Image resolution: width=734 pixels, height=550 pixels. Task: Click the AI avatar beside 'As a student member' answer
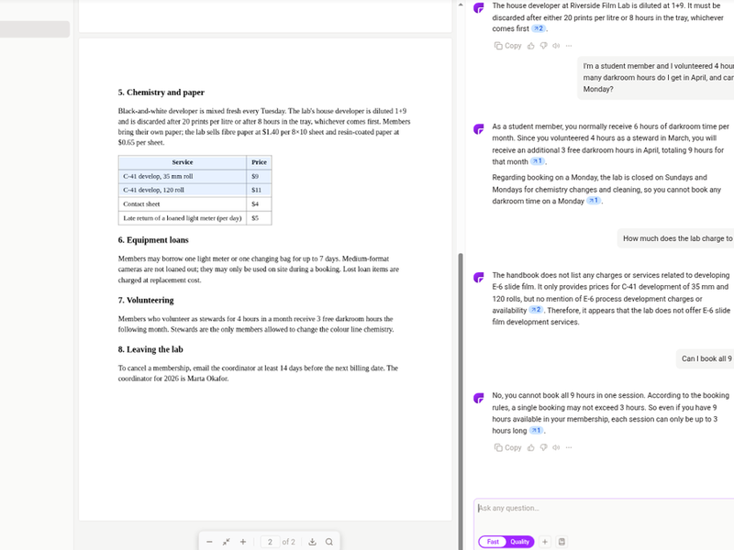[x=478, y=128]
